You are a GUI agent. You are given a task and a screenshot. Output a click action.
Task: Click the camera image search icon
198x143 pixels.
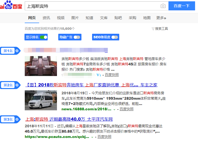pyautogui.click(x=163, y=6)
